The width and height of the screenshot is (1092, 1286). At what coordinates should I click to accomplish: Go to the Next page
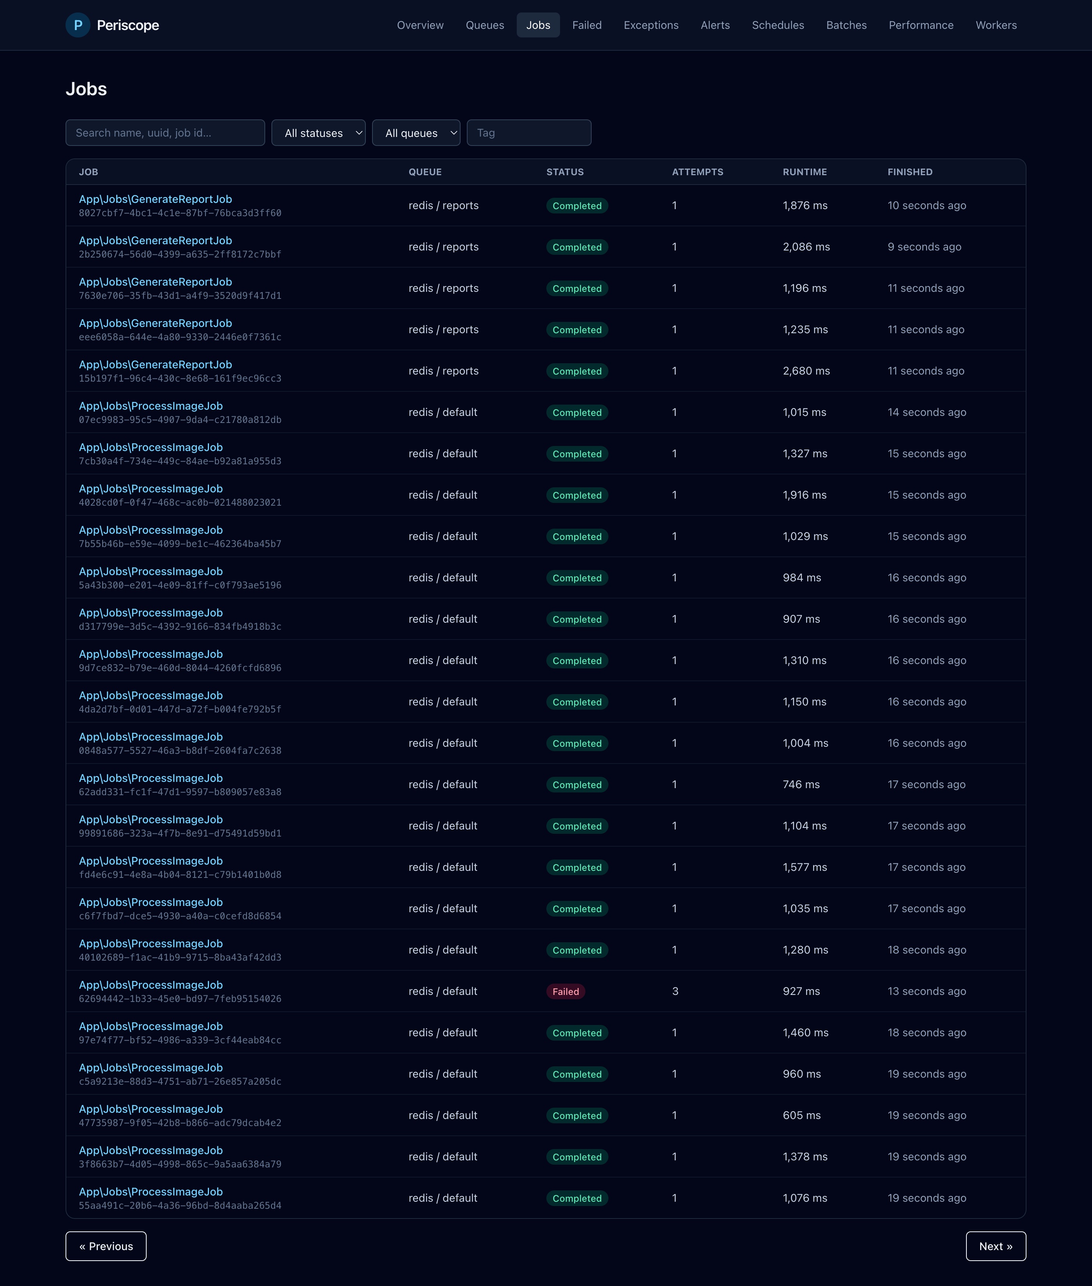pyautogui.click(x=995, y=1246)
